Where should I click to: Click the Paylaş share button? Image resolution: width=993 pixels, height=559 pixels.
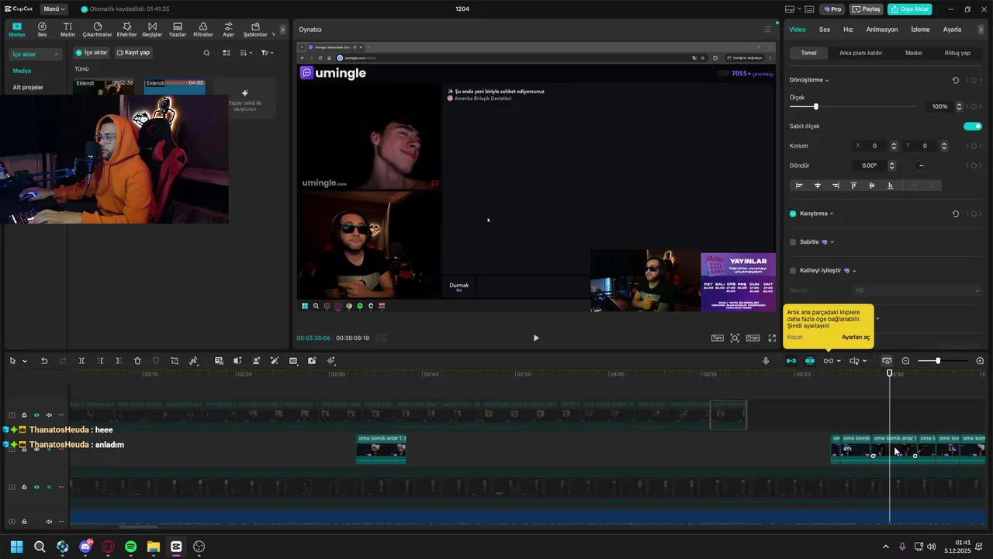pyautogui.click(x=867, y=9)
